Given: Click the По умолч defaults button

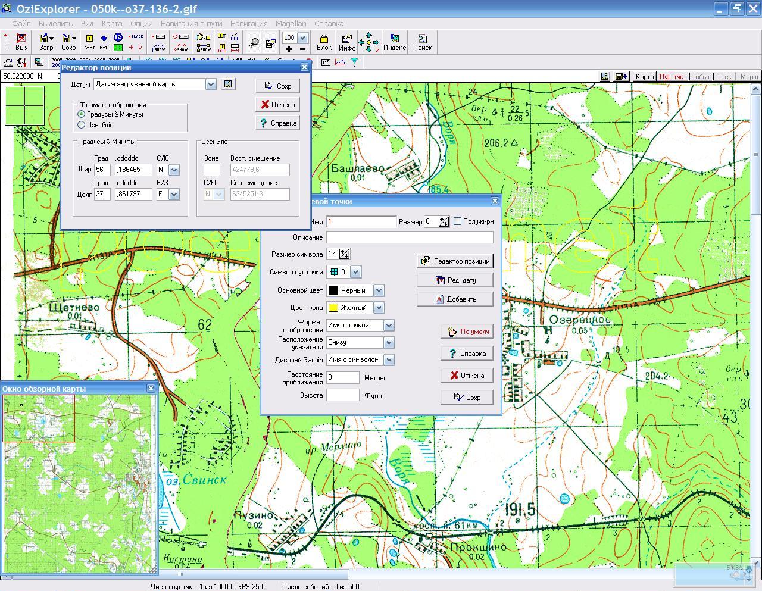Looking at the screenshot, I should point(467,332).
